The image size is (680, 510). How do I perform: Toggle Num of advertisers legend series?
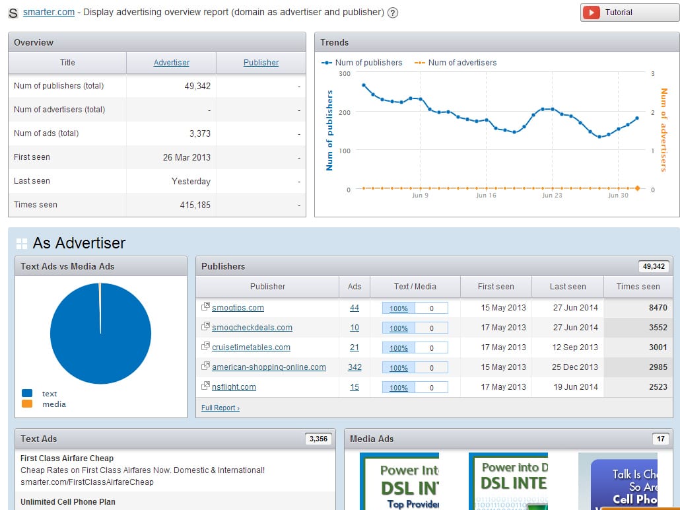[x=456, y=63]
